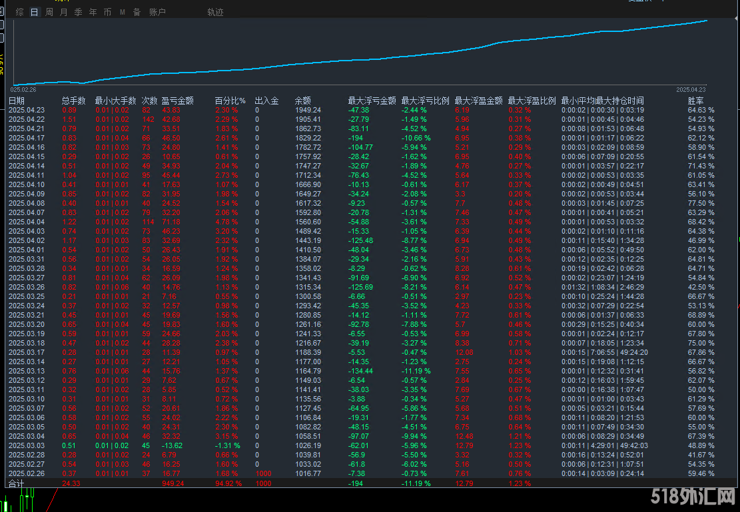Screen dimensions: 740x512
Task: Select the 2025.04.04 date cell
Action: click(x=27, y=222)
